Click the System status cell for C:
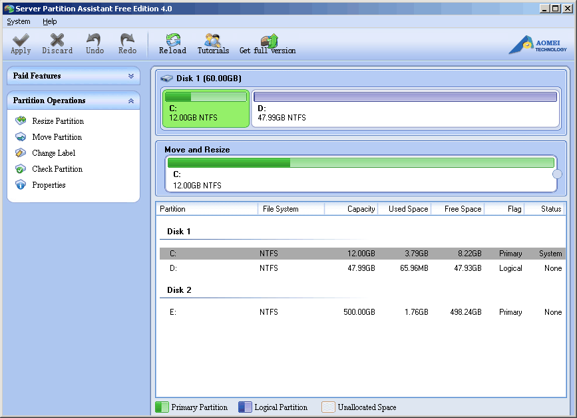577x418 pixels. click(550, 253)
